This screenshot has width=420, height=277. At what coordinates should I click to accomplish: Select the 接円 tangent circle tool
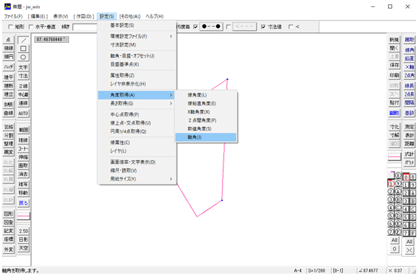tap(8, 57)
